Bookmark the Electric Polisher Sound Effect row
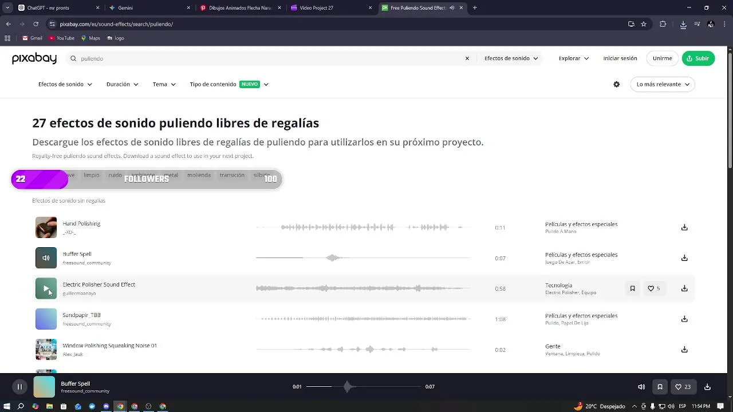 coord(632,288)
